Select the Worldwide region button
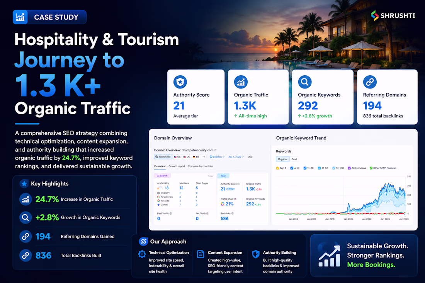This screenshot has height=283, width=425. (x=163, y=157)
